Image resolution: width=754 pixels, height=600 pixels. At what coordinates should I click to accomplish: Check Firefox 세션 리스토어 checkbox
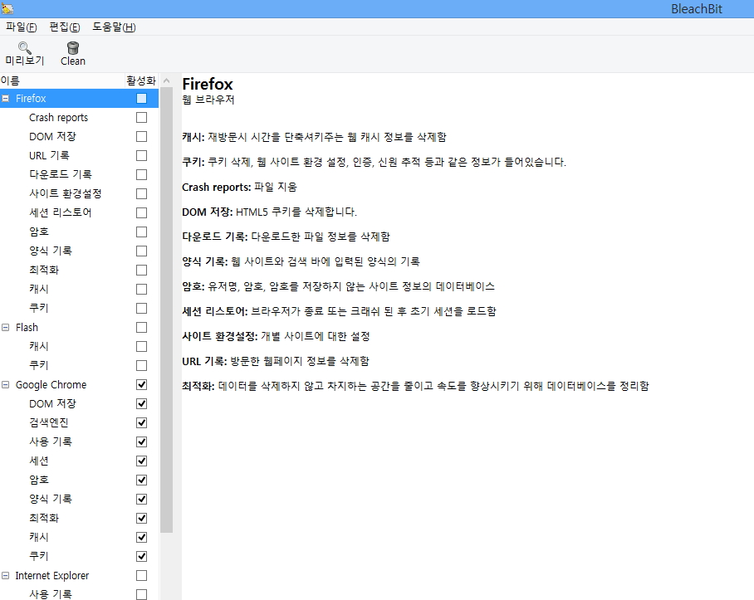[141, 212]
